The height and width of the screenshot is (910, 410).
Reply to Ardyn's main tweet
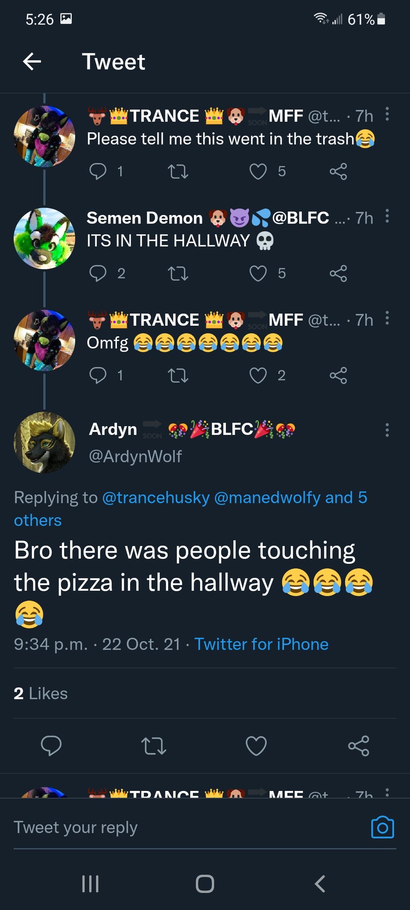51,746
